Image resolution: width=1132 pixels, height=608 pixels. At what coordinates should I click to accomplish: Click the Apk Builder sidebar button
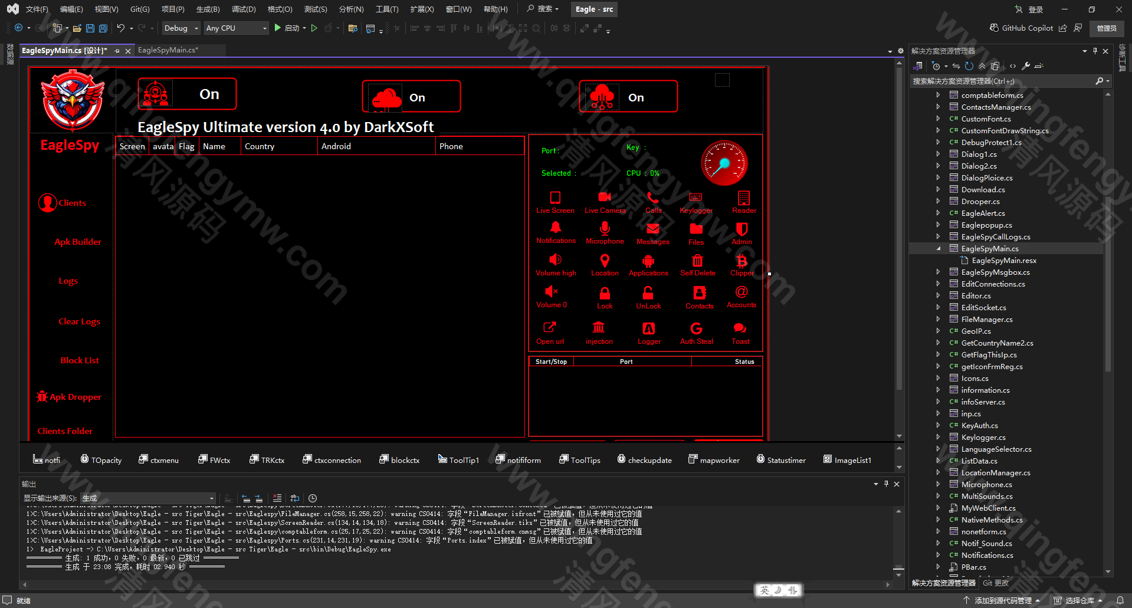pyautogui.click(x=78, y=242)
